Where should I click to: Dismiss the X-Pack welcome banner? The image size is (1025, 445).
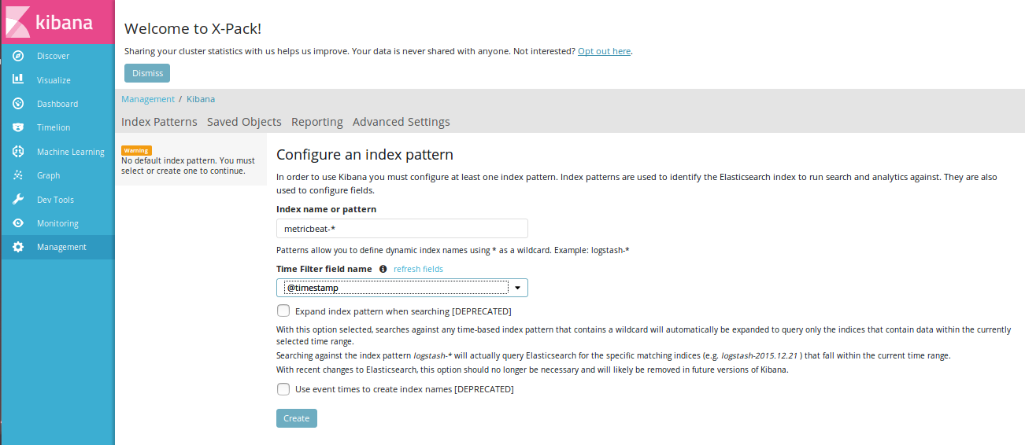(147, 73)
